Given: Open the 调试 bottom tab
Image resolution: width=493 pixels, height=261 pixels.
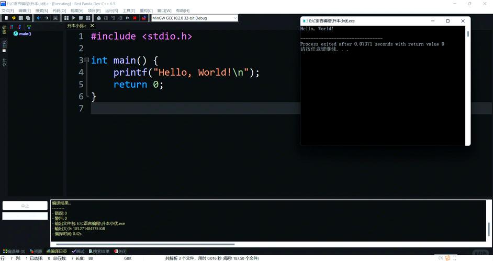Looking at the screenshot, I should click(x=78, y=251).
